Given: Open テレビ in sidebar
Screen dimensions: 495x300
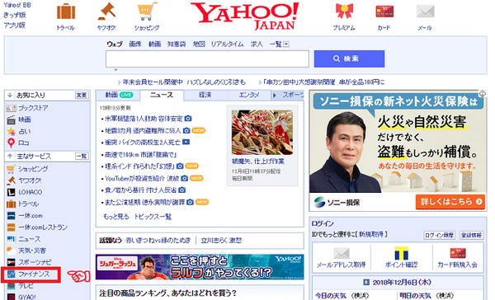Looking at the screenshot, I should (26, 285).
